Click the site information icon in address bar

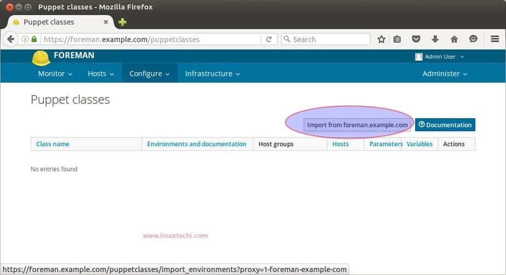[x=25, y=39]
